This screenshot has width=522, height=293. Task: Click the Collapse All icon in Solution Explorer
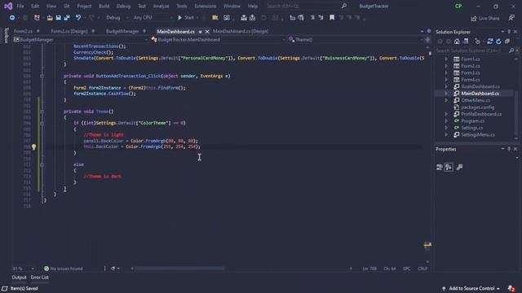(507, 42)
